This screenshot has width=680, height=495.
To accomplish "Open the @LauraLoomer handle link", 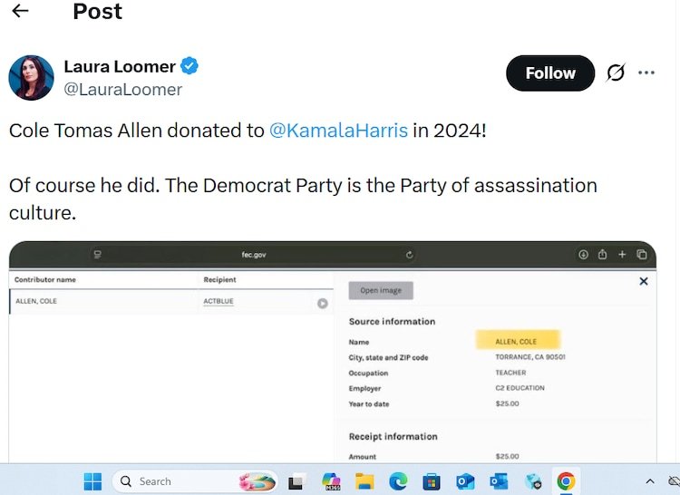I will (122, 90).
